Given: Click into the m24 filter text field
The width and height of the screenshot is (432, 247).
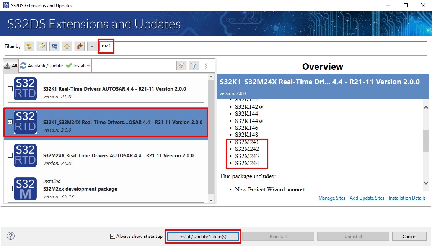Looking at the screenshot, I should point(268,46).
